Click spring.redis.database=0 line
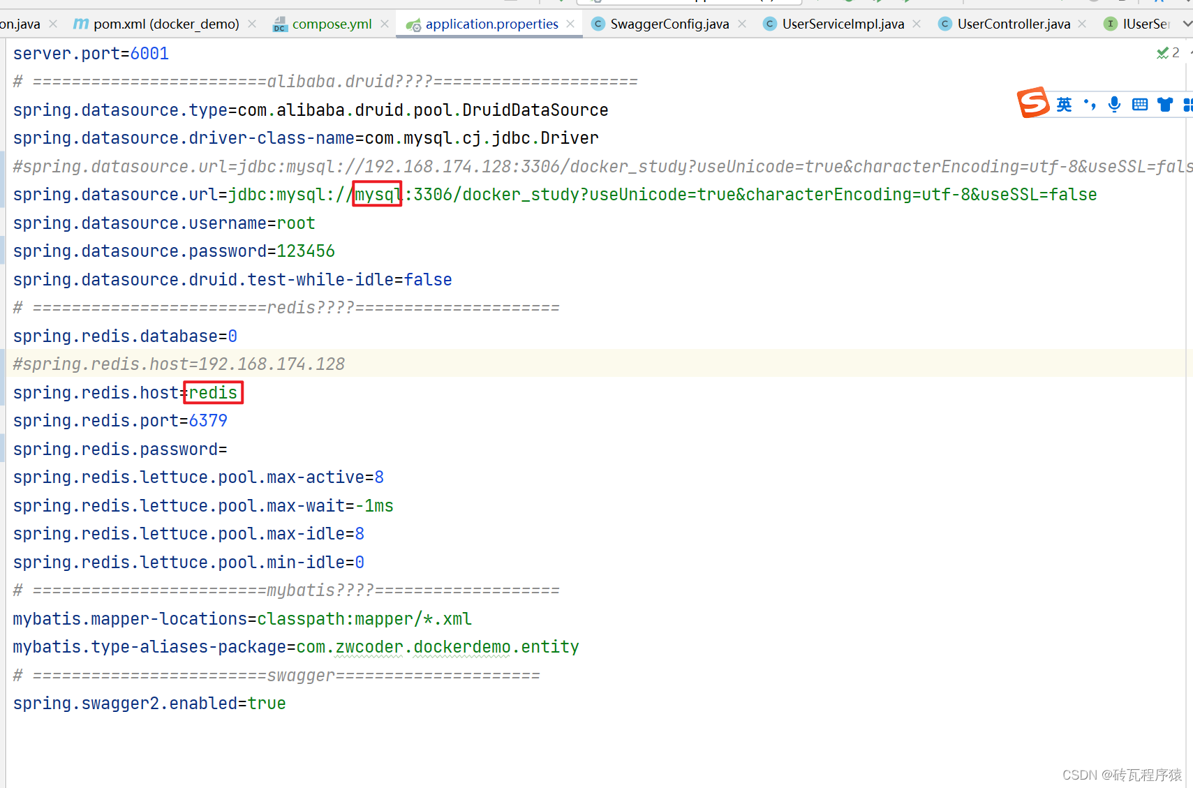1193x788 pixels. (125, 336)
